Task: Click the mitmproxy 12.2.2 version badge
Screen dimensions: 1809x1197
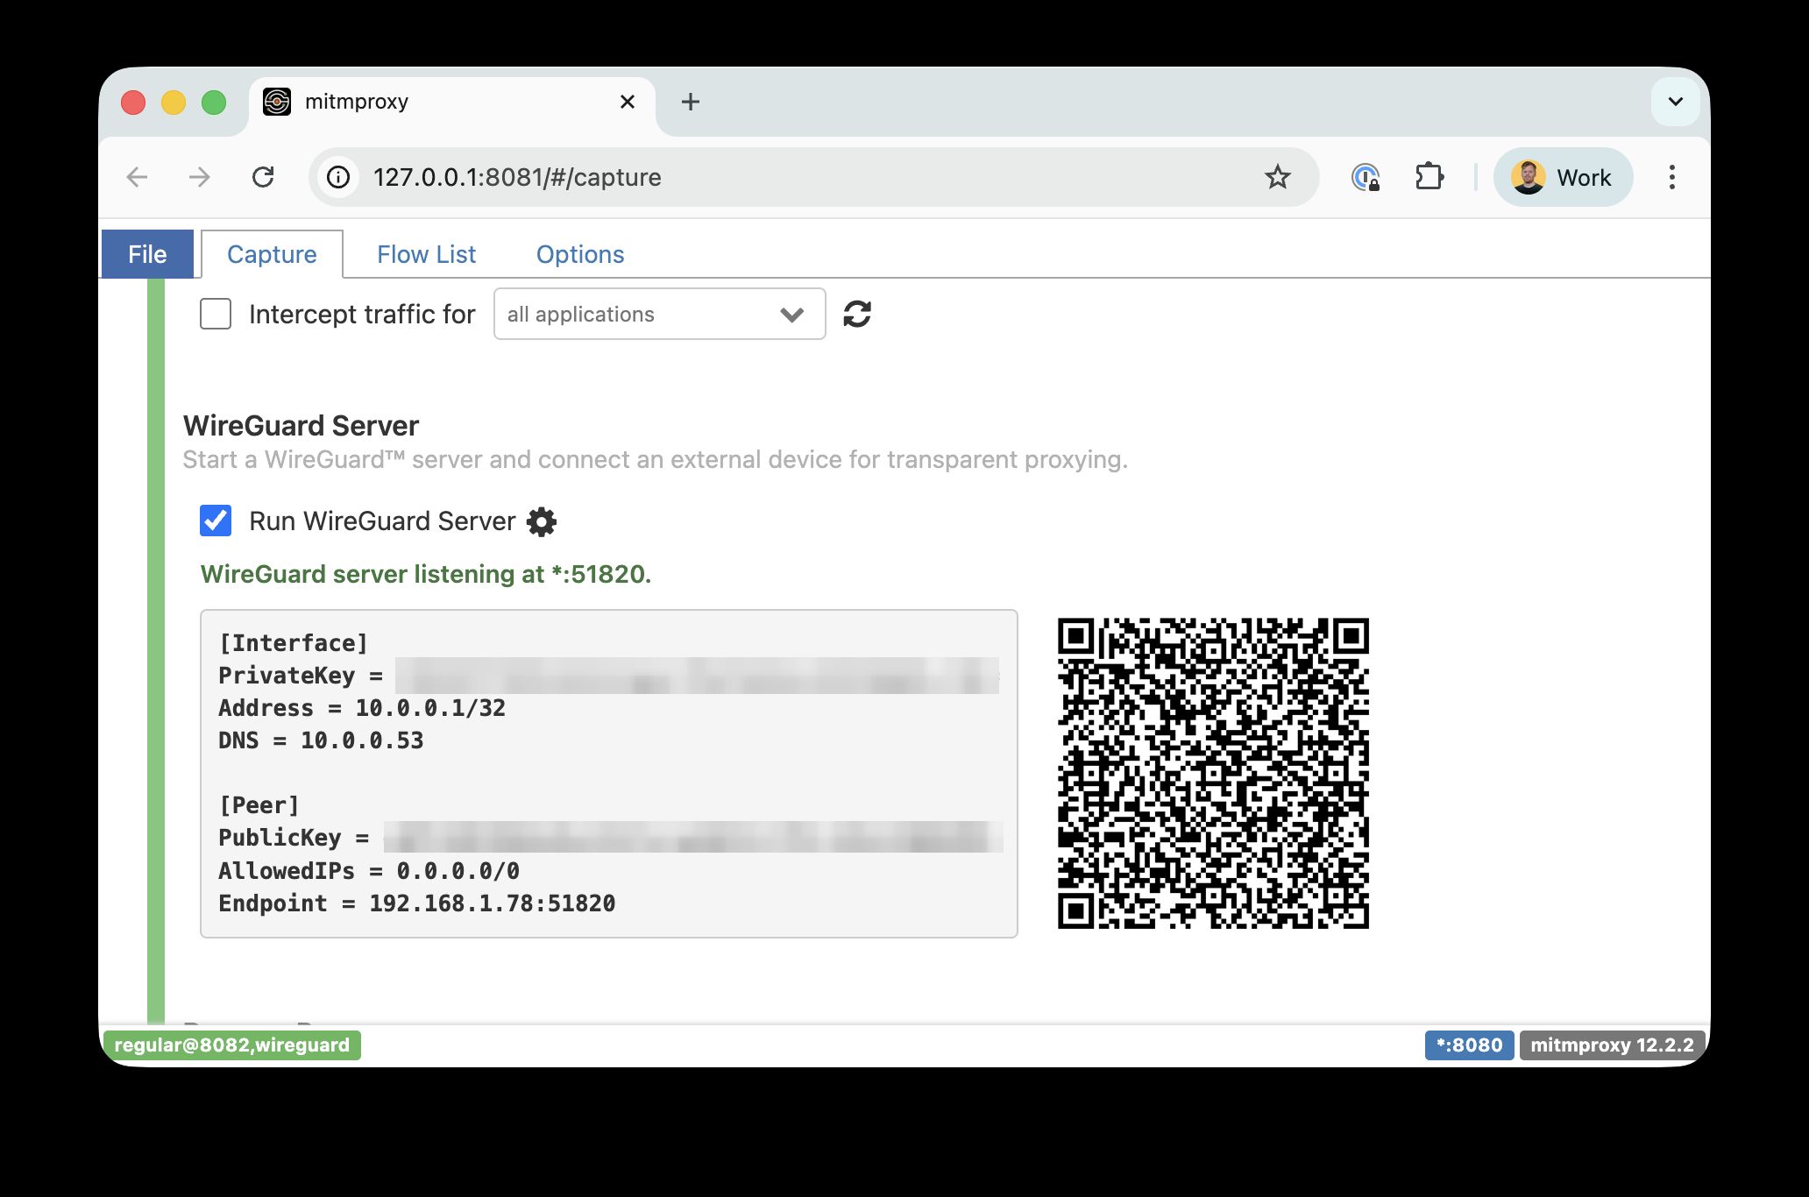Action: tap(1612, 1045)
